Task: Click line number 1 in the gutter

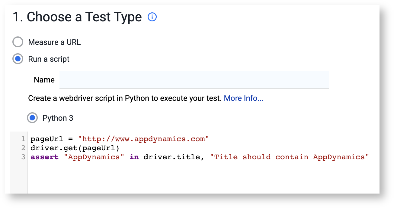Action: 23,139
